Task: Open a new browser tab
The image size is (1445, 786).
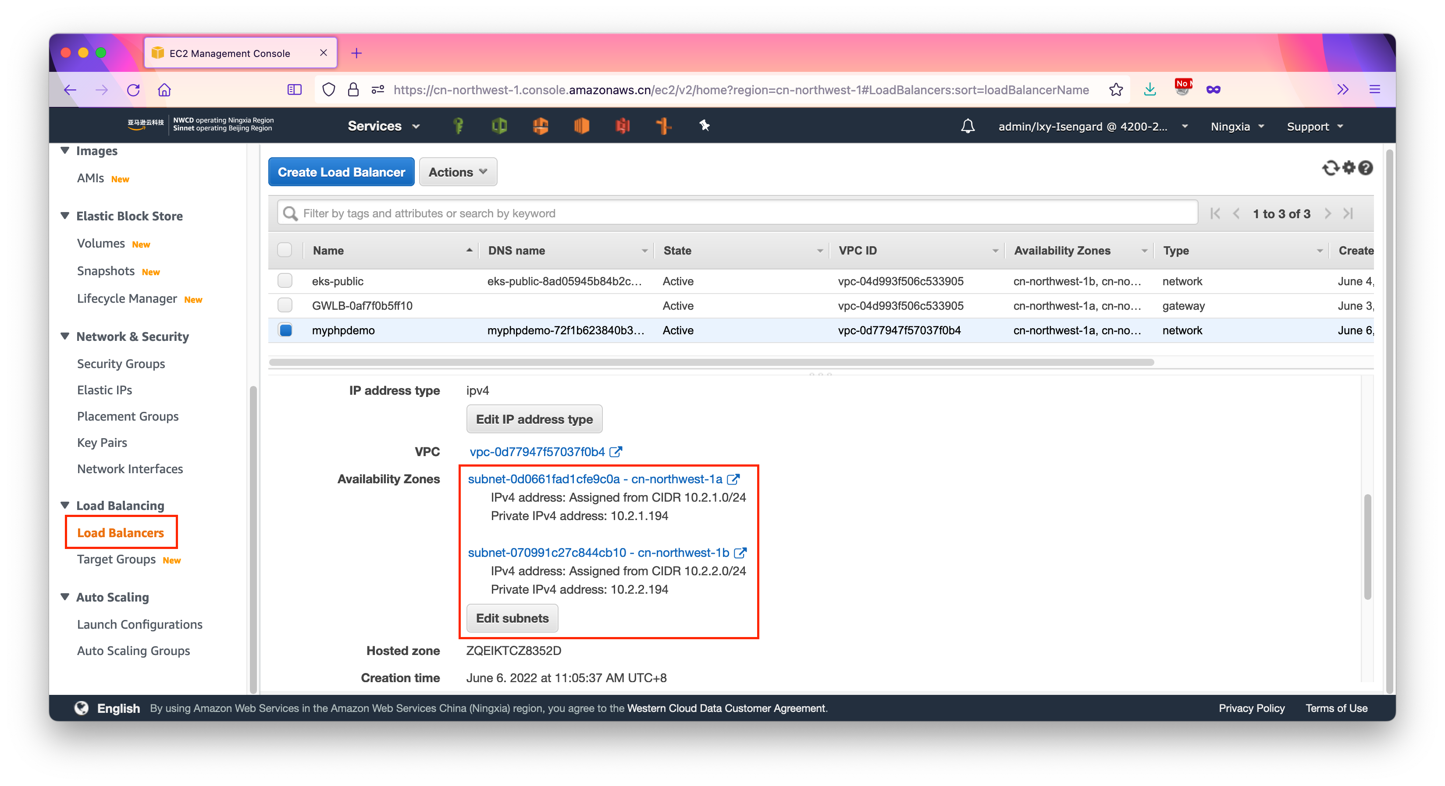Action: [x=356, y=53]
